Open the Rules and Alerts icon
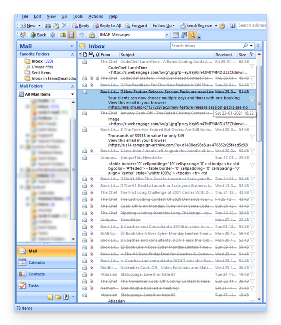The width and height of the screenshot is (281, 325). click(92, 35)
